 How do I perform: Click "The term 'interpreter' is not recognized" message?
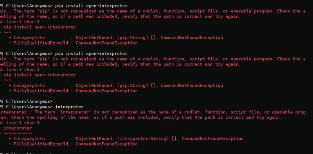(86, 112)
